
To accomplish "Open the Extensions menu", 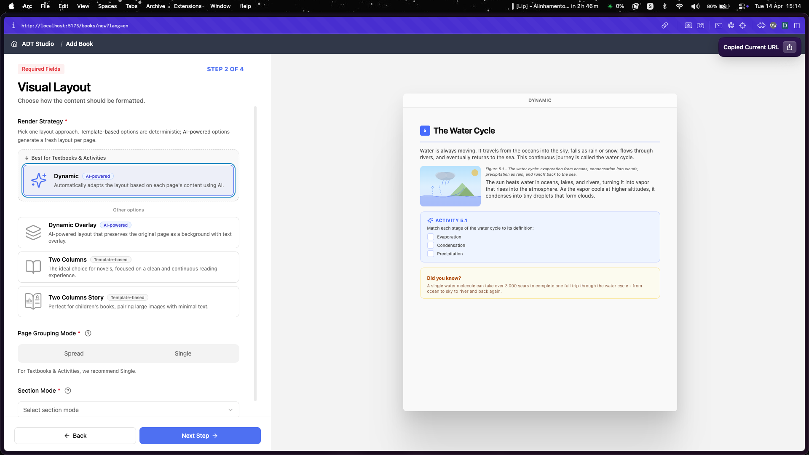I will [188, 6].
